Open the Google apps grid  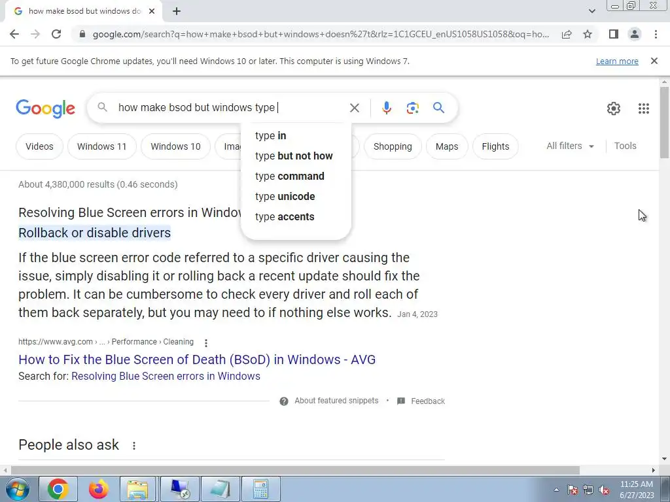tap(644, 109)
